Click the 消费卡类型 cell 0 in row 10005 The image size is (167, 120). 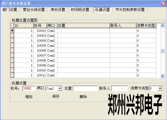[x=146, y=45]
